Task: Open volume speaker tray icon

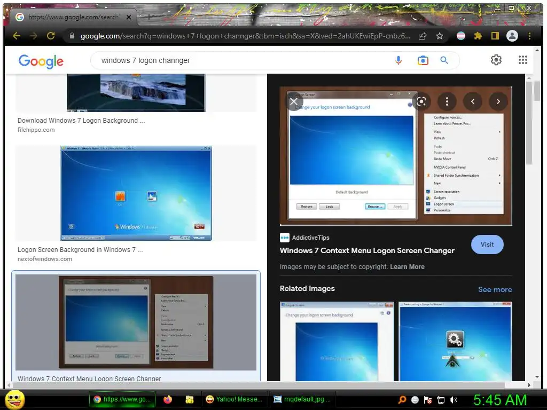Action: point(454,400)
